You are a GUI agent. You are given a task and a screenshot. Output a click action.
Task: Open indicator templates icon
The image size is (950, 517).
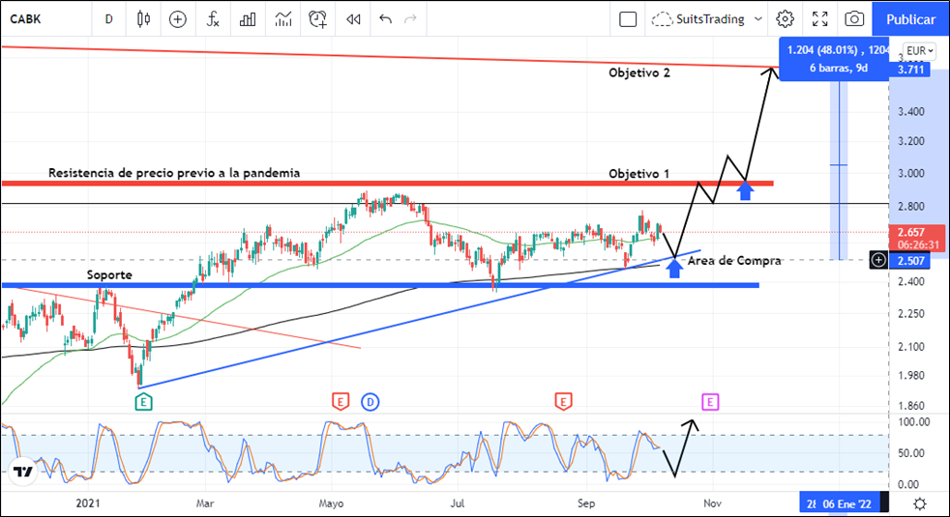pyautogui.click(x=283, y=18)
